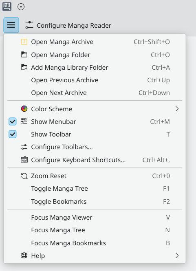Screen dimensions: 196x271
Task: Click the Help lifebuoy icon
Action: [24, 256]
